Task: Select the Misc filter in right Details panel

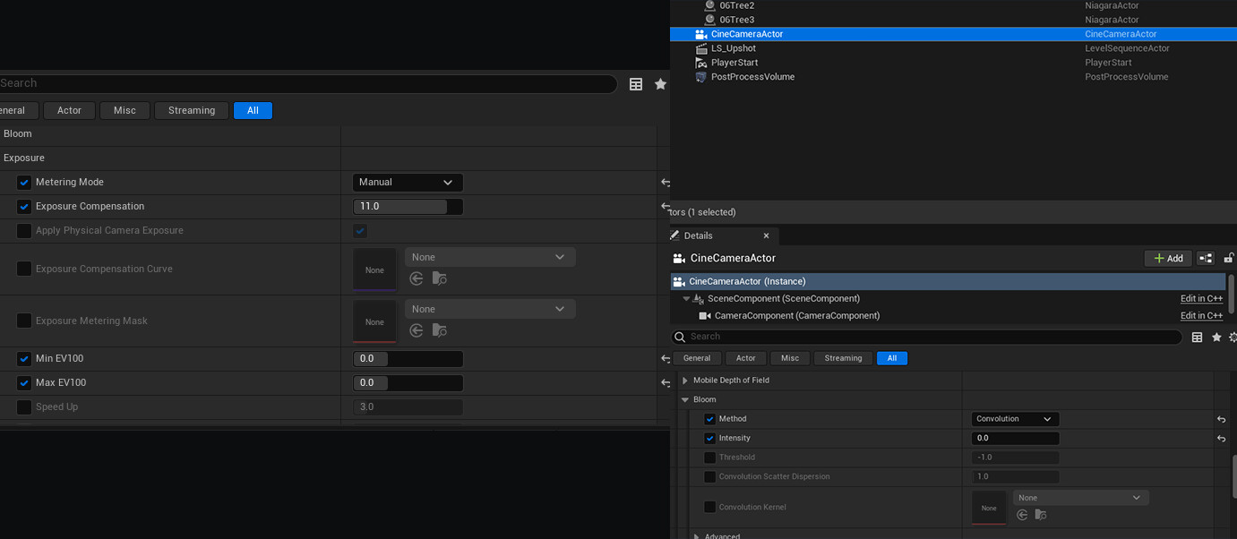Action: pyautogui.click(x=789, y=358)
